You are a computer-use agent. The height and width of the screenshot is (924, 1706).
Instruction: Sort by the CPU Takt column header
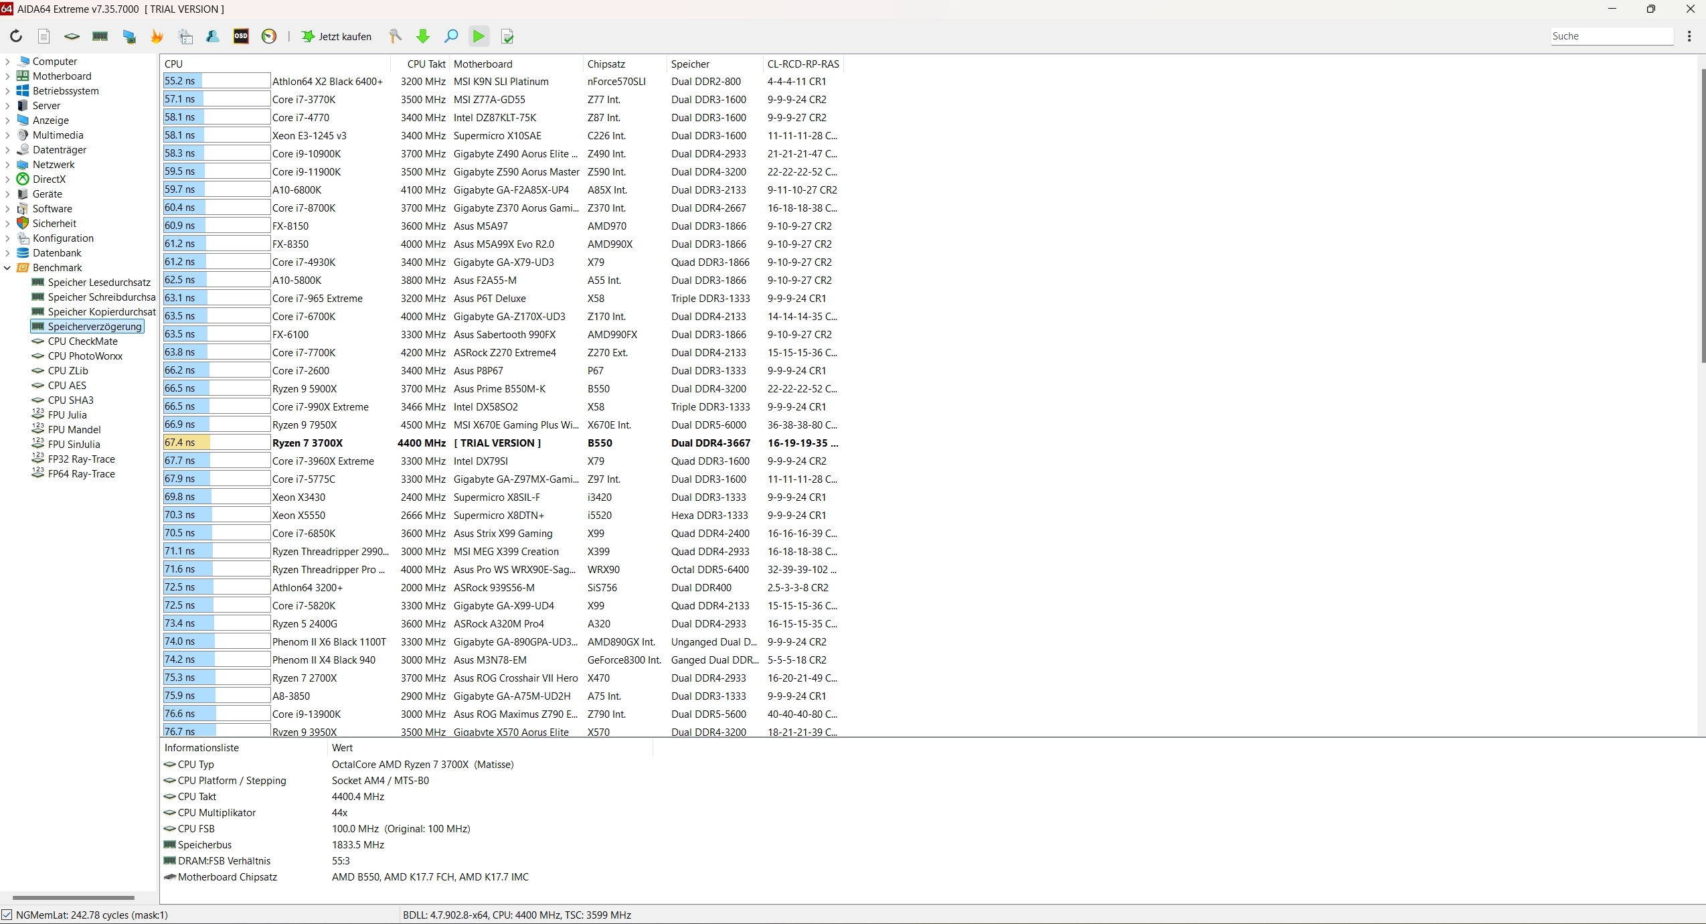pos(420,64)
